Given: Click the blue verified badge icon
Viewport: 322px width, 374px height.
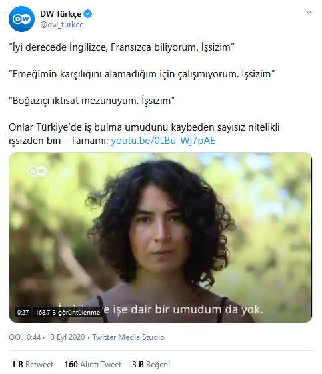Looking at the screenshot, I should click(88, 13).
